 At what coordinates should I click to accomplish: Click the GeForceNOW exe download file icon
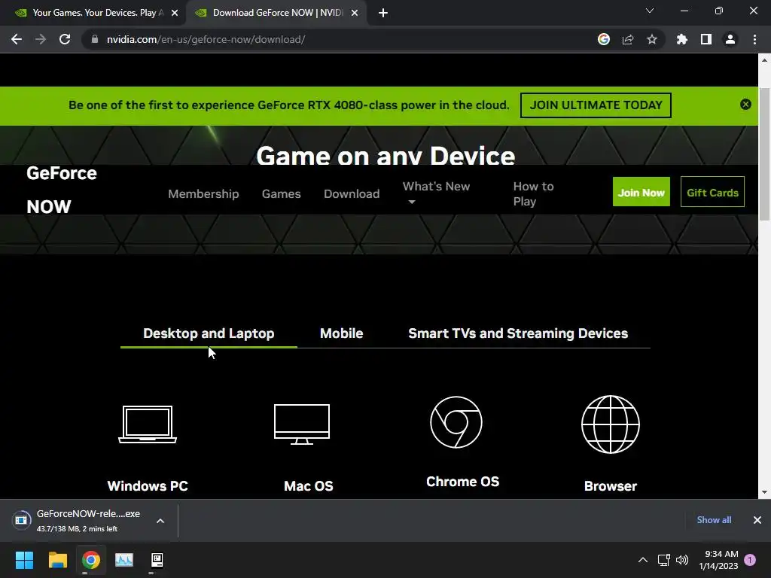click(21, 520)
